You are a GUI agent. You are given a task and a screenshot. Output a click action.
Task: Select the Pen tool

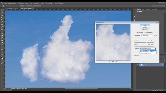click(2, 43)
